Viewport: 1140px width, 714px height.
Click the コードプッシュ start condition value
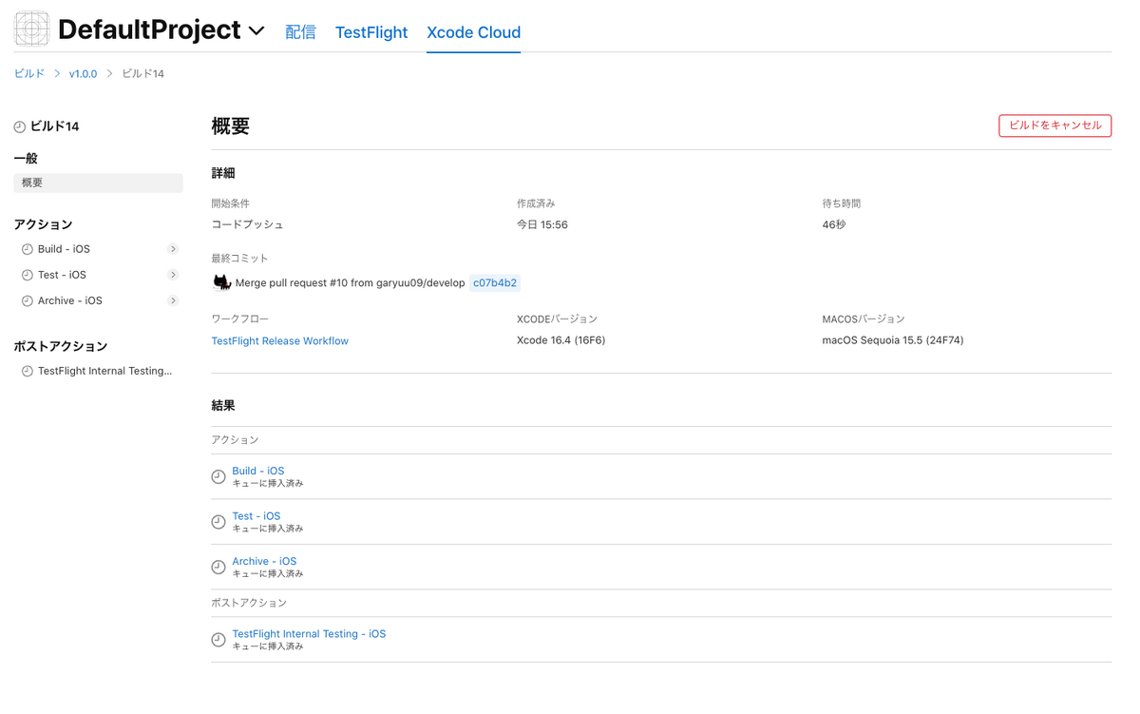[247, 224]
